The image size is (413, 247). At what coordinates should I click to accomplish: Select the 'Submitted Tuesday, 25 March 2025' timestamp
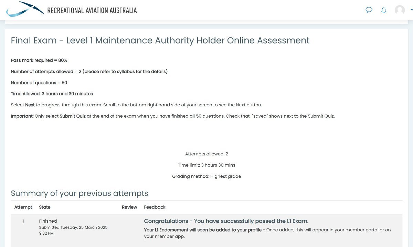74,230
